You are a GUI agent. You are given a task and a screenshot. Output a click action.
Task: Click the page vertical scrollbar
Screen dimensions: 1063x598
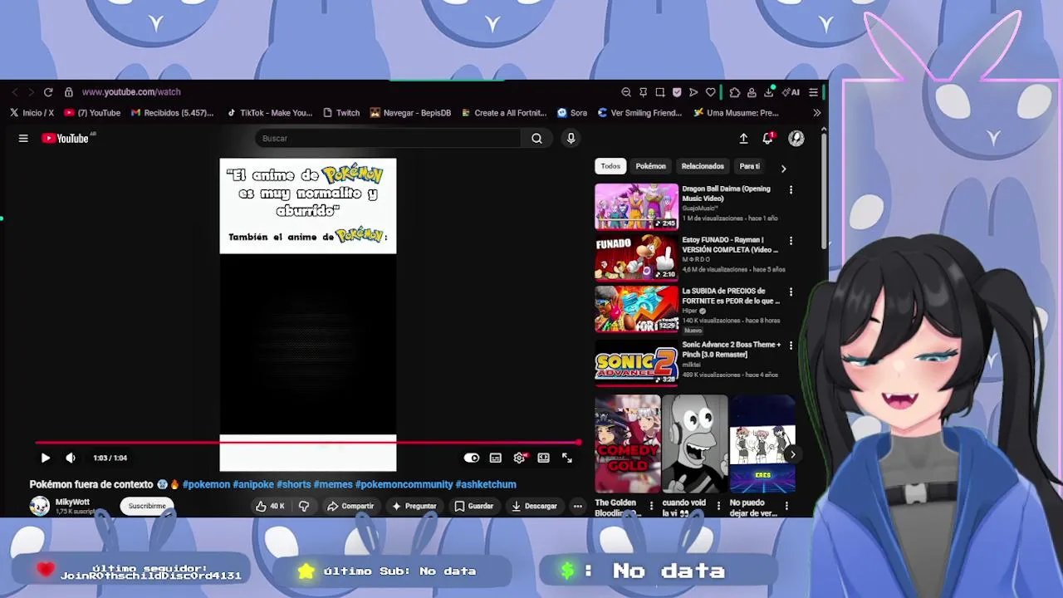[x=824, y=189]
